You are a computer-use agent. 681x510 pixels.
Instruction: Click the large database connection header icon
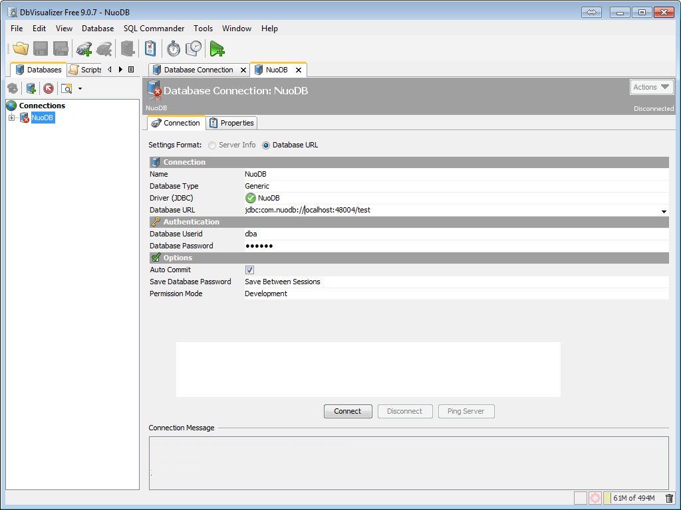[154, 89]
